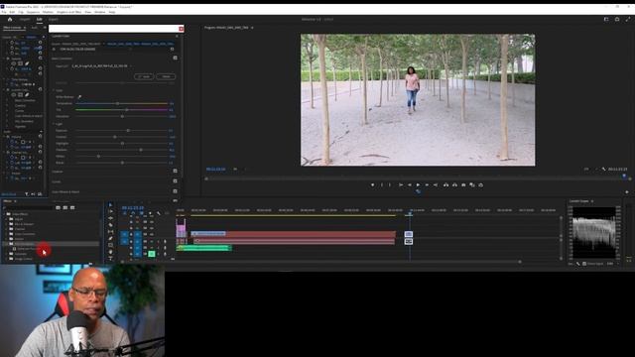Open the timeline display settings wrench
The height and width of the screenshot is (357, 635).
click(x=159, y=213)
